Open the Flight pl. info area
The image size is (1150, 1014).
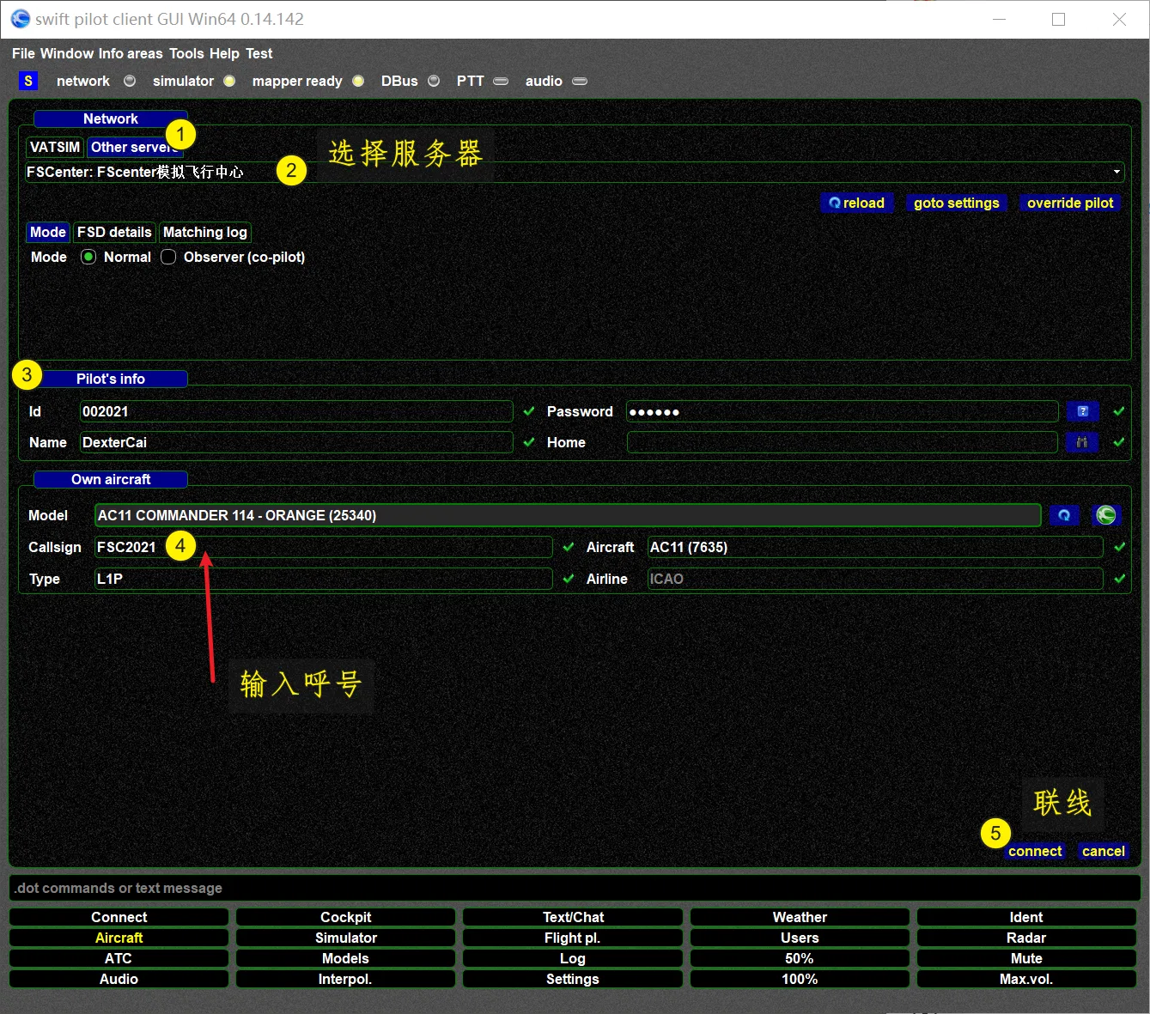pyautogui.click(x=573, y=938)
